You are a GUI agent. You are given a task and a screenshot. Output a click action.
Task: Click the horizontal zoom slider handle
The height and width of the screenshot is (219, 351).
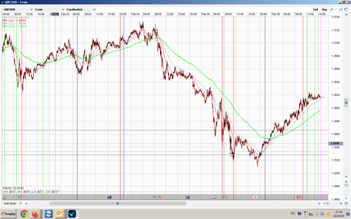tap(328, 203)
